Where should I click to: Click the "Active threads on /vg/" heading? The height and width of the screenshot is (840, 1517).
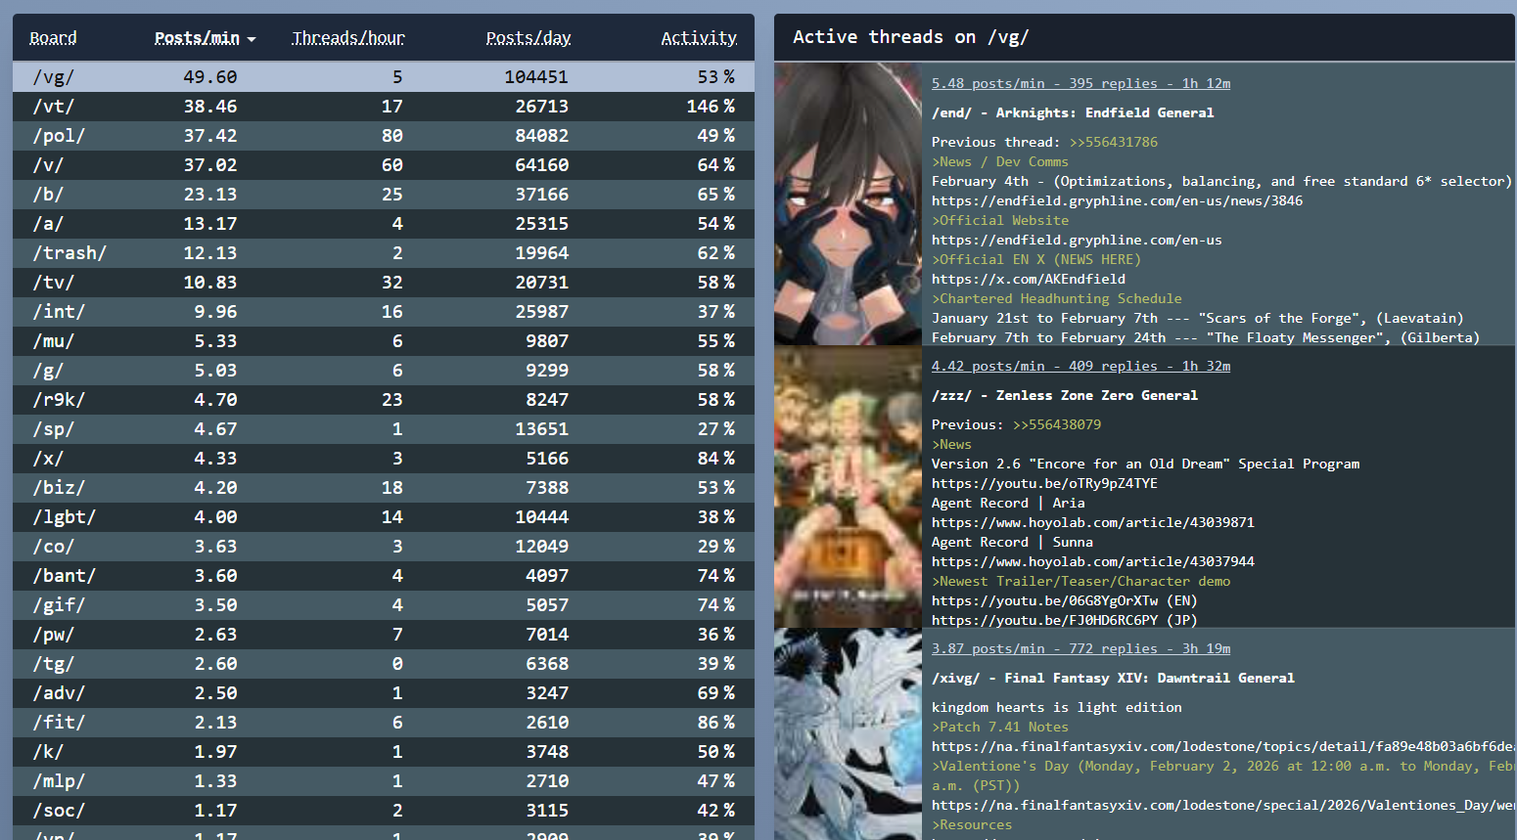(x=910, y=37)
